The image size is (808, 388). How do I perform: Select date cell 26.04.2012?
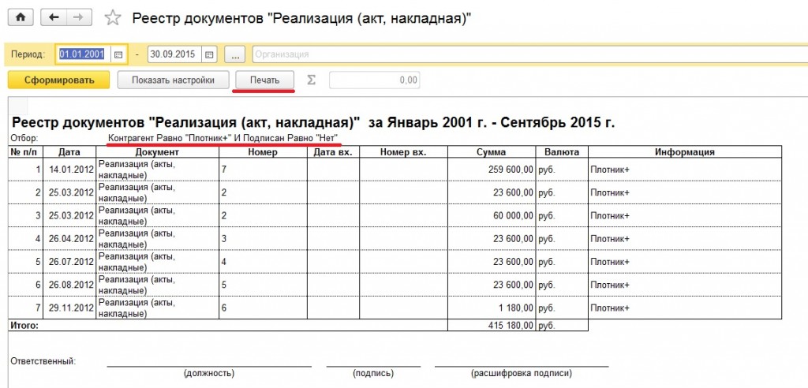(69, 239)
